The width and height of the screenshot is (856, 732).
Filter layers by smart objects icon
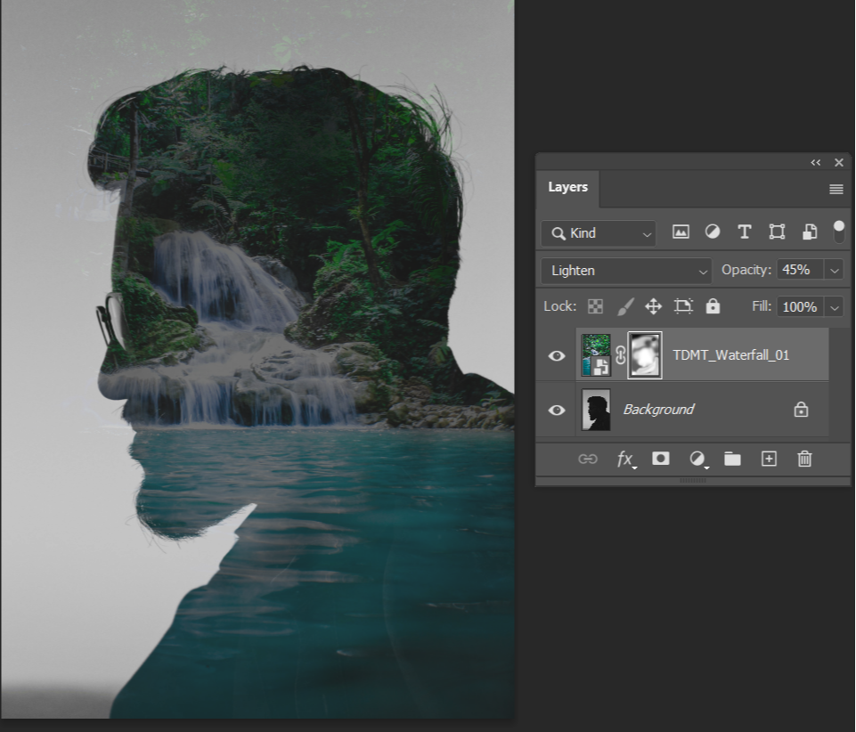(809, 232)
